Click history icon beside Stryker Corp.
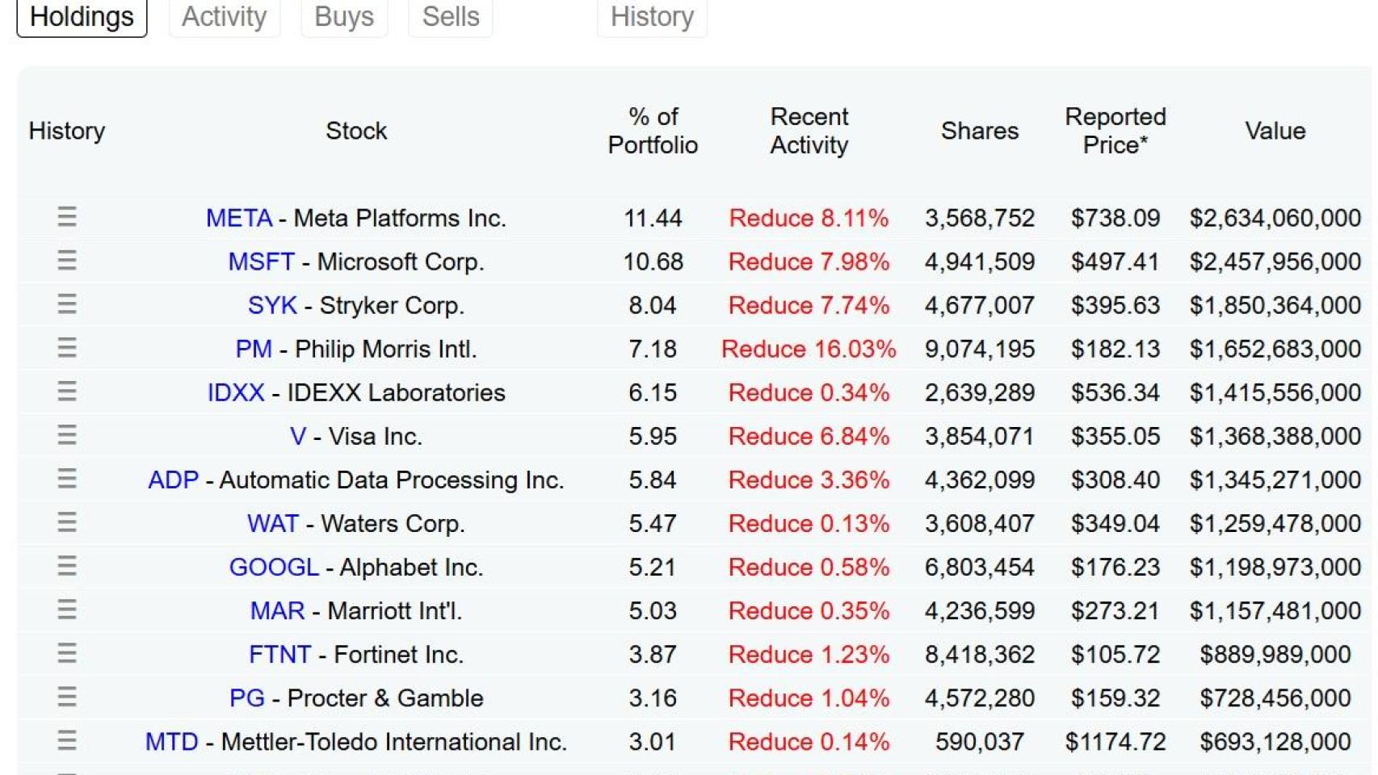1378x775 pixels. (x=67, y=304)
